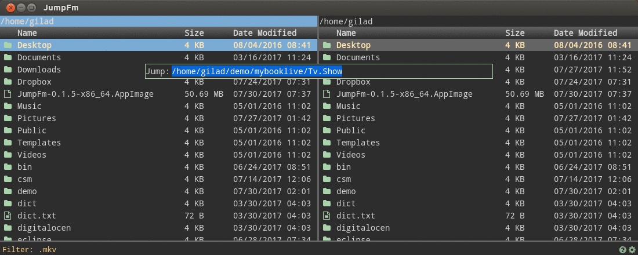Click JumpFm AppImage file icon in right panel
Viewport: 638px width, 255px height.
[x=327, y=94]
